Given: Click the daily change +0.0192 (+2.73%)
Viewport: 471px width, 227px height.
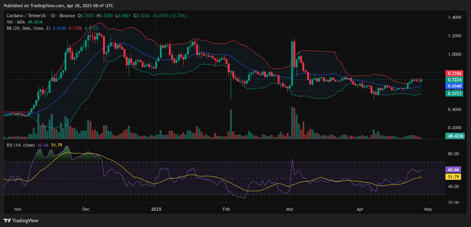Looking at the screenshot, I should (x=169, y=16).
